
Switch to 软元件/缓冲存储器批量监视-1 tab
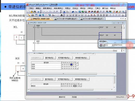pyautogui.click(x=66, y=19)
